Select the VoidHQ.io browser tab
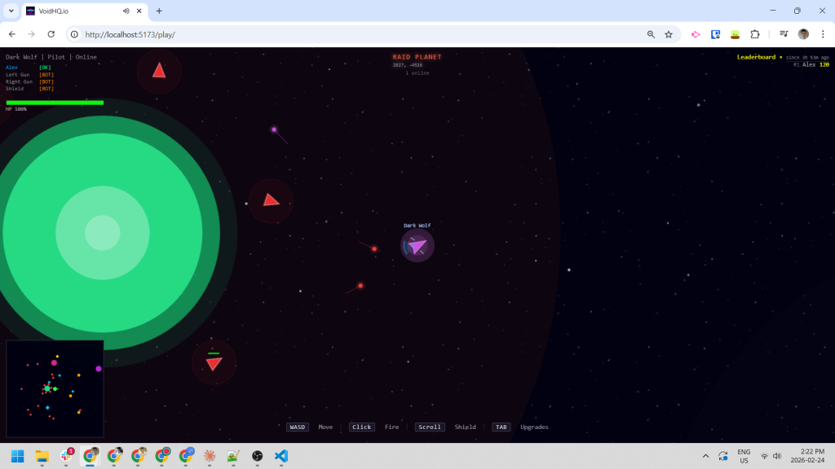835x469 pixels. coord(73,11)
